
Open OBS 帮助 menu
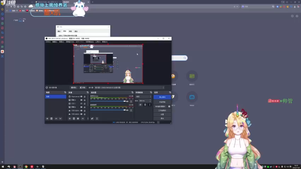[105, 42]
